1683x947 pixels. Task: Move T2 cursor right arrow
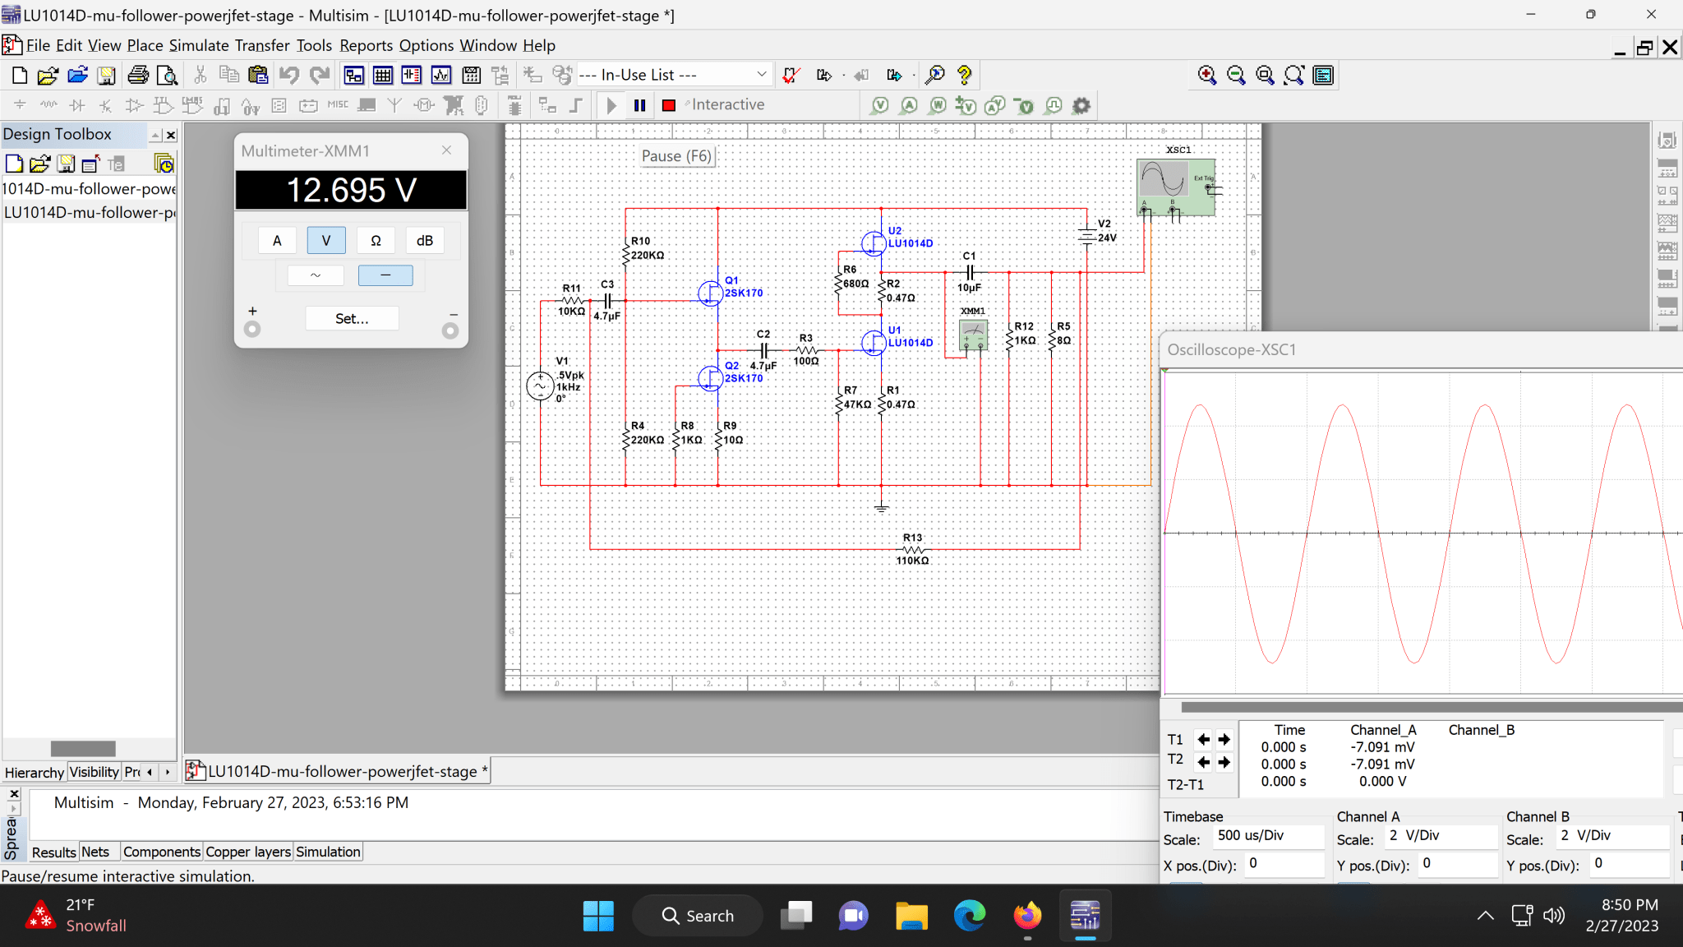(x=1224, y=762)
